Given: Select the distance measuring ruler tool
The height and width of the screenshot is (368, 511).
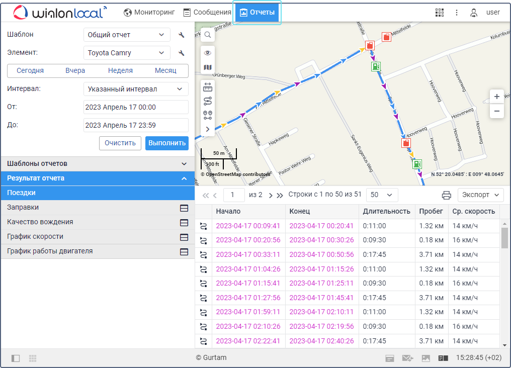Looking at the screenshot, I should [208, 87].
